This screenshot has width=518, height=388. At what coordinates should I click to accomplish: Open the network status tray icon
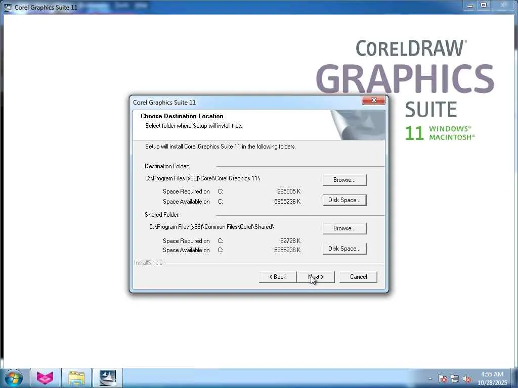click(x=455, y=379)
